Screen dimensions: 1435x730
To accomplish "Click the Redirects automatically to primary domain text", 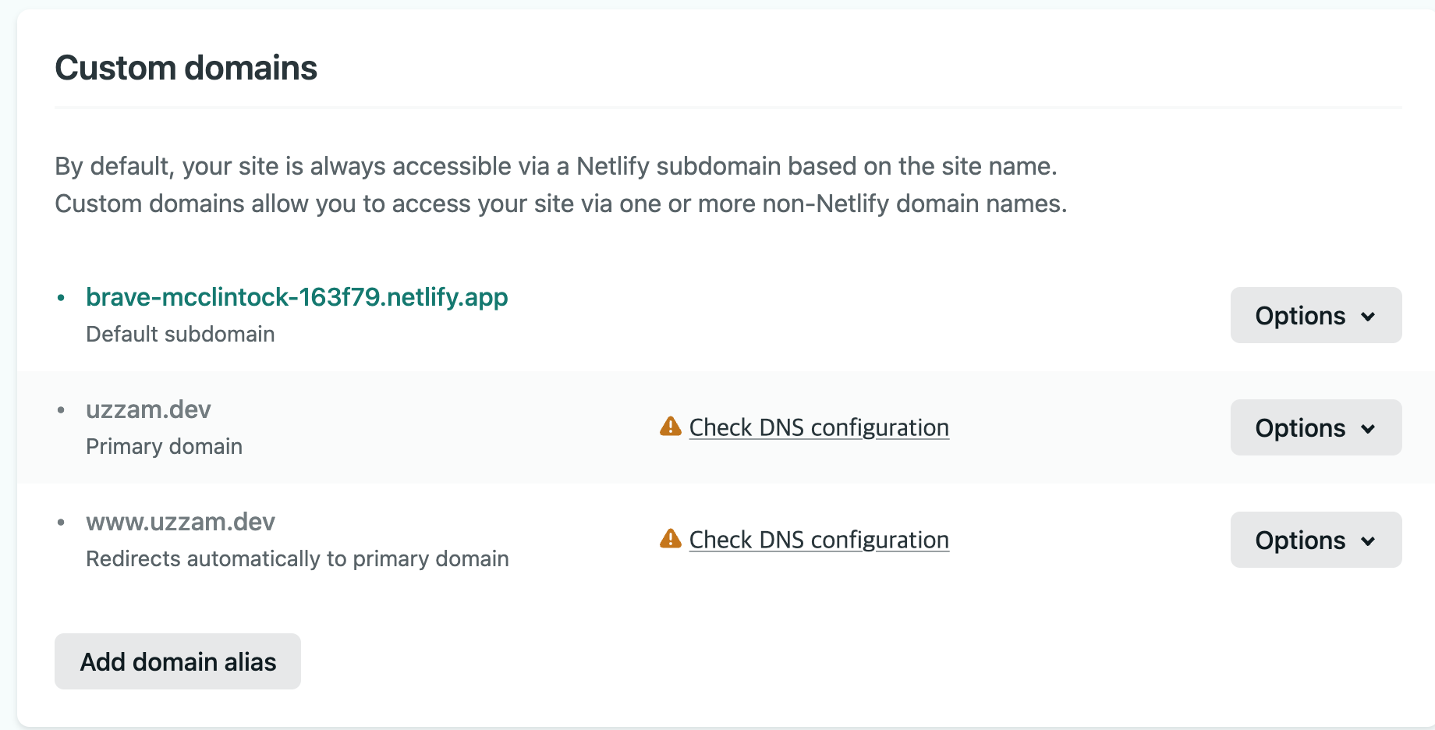I will (297, 558).
